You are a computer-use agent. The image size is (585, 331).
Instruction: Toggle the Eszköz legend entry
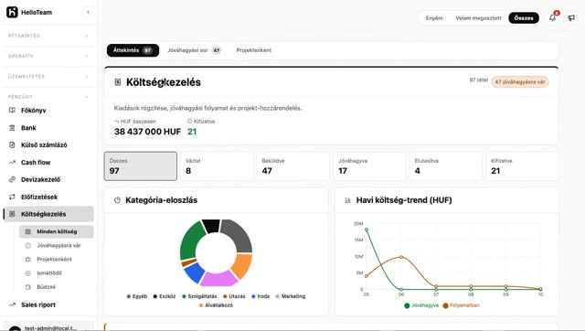click(165, 296)
